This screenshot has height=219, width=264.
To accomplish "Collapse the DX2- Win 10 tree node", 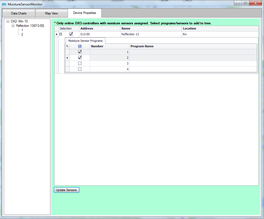I will click(8, 21).
